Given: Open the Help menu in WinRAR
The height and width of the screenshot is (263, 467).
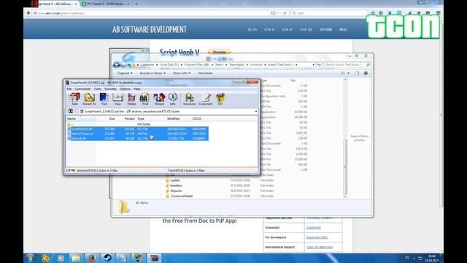Looking at the screenshot, I should 136,89.
